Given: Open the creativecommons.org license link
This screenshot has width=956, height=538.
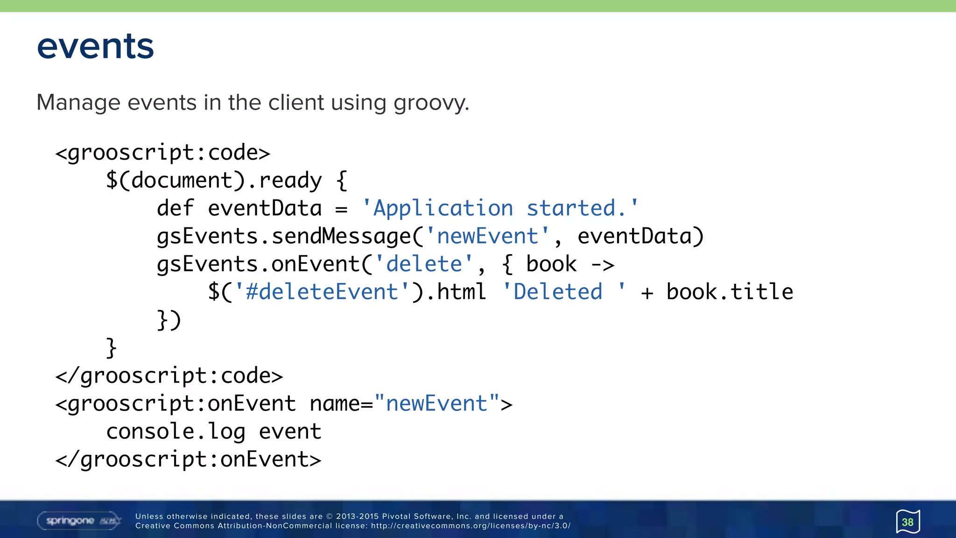Looking at the screenshot, I should click(x=471, y=526).
